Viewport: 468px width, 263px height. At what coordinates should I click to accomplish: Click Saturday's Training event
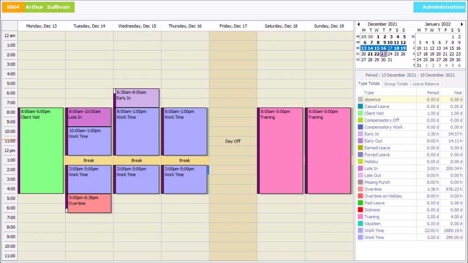click(x=281, y=150)
